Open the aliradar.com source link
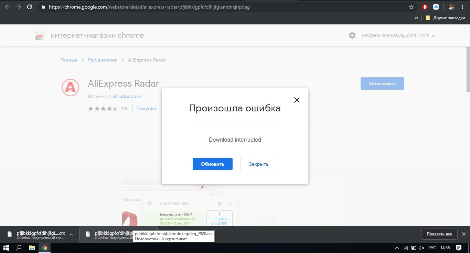The height and width of the screenshot is (253, 470). pyautogui.click(x=126, y=96)
